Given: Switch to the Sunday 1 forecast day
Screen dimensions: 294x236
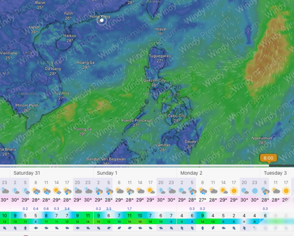Looking at the screenshot, I should pos(106,173).
